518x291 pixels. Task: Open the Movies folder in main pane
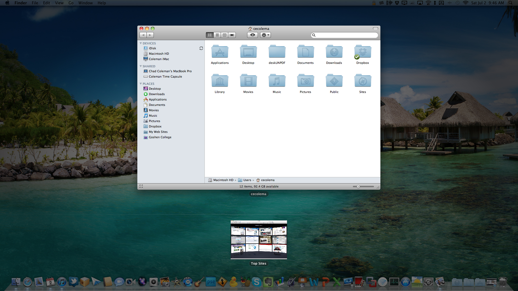click(248, 81)
